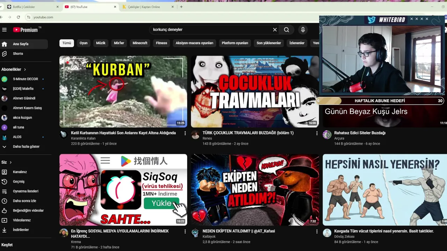Select the Oyun filter chip

click(x=83, y=43)
